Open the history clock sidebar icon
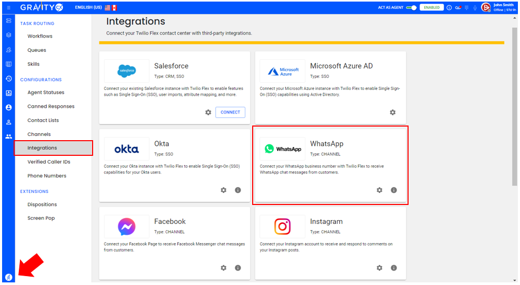 [8, 78]
